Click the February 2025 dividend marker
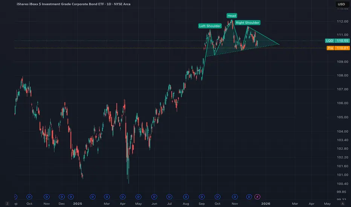The image size is (351, 207). tap(93, 197)
